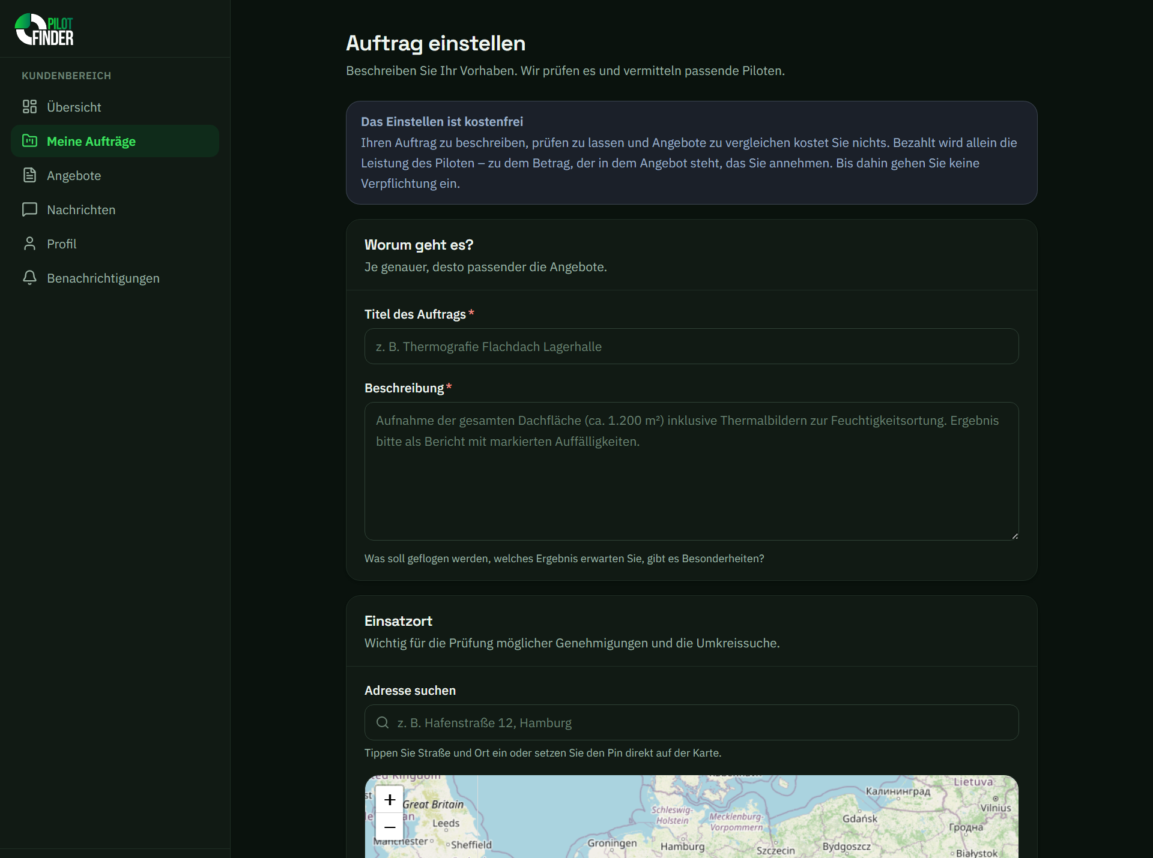
Task: Click the 'Beschreibung' field label
Action: point(404,388)
